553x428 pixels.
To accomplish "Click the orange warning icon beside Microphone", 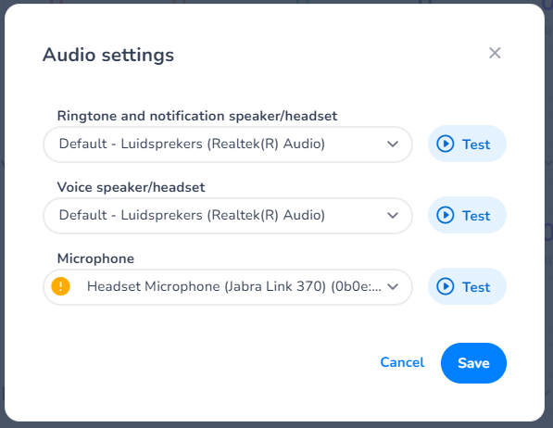I will pyautogui.click(x=60, y=286).
